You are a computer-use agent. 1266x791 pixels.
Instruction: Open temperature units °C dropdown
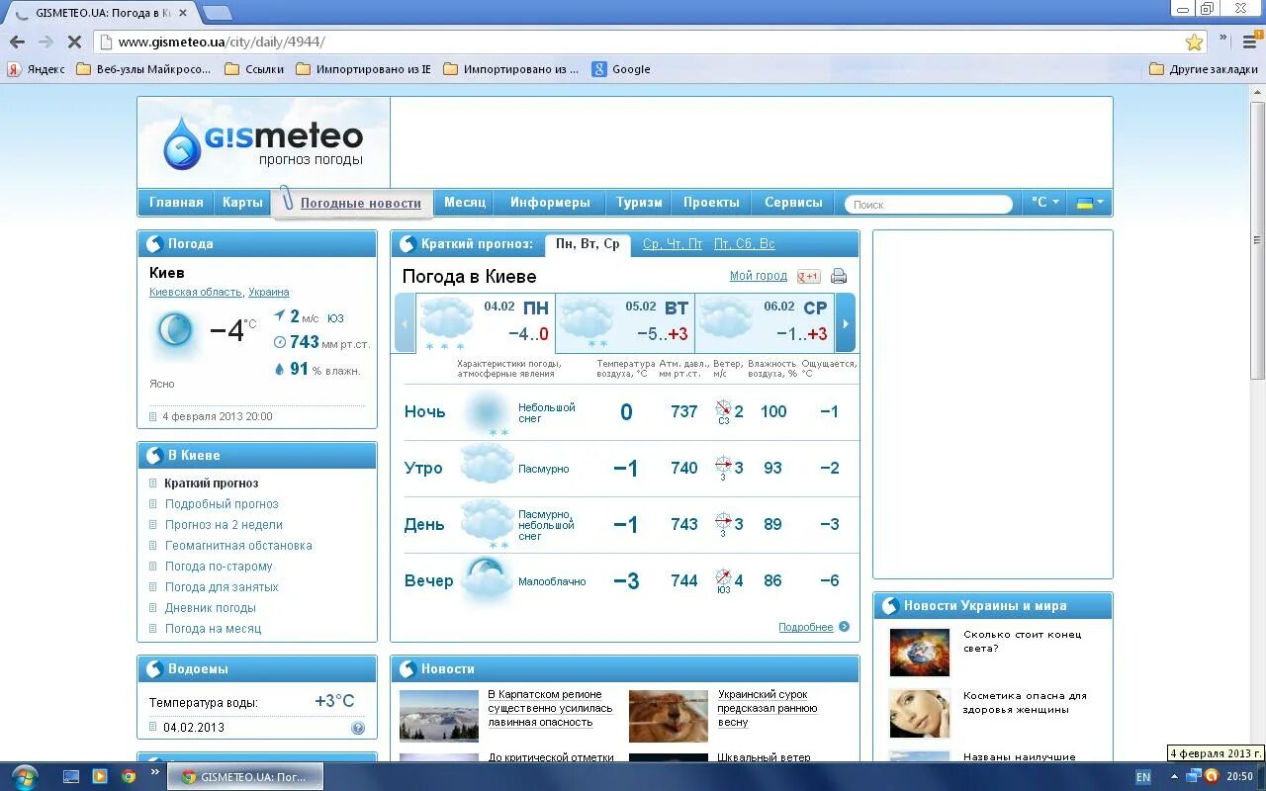click(1044, 202)
